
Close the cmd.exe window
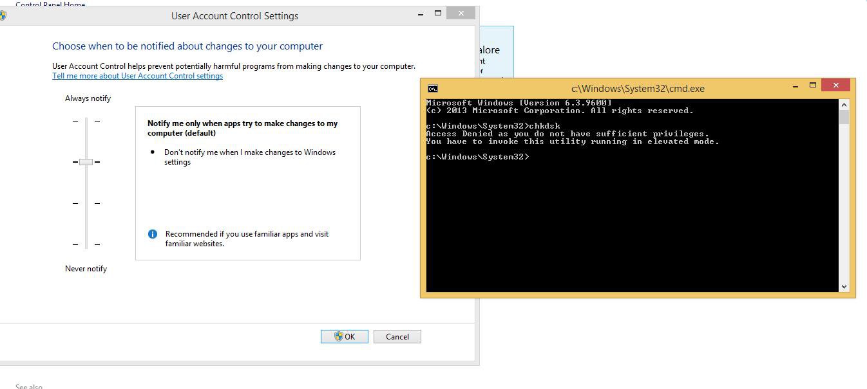pos(836,85)
